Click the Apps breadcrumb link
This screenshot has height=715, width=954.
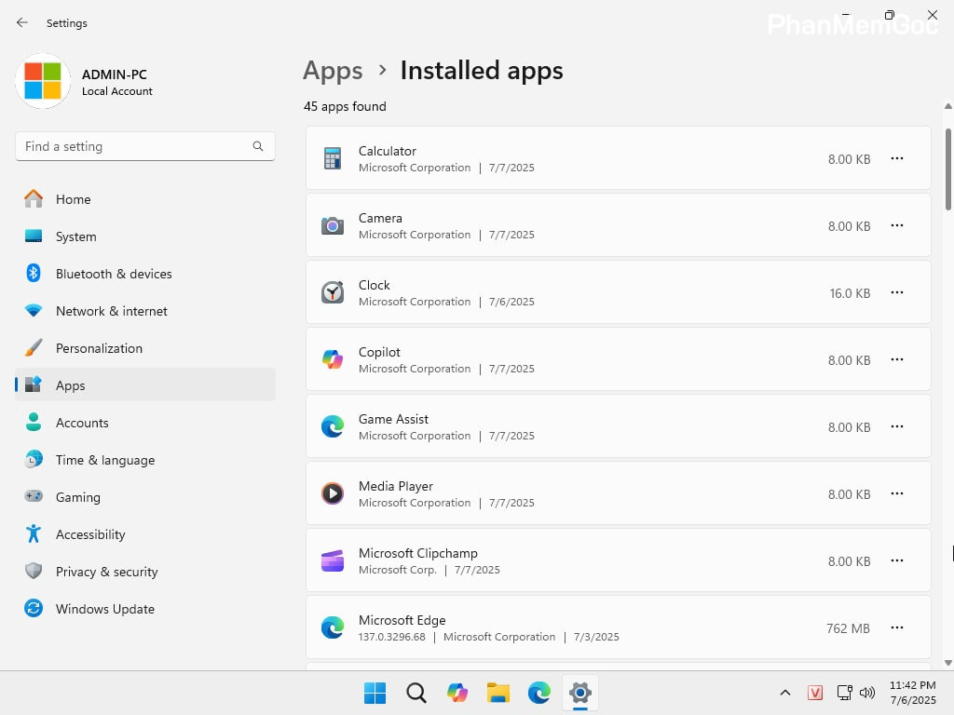pyautogui.click(x=333, y=70)
